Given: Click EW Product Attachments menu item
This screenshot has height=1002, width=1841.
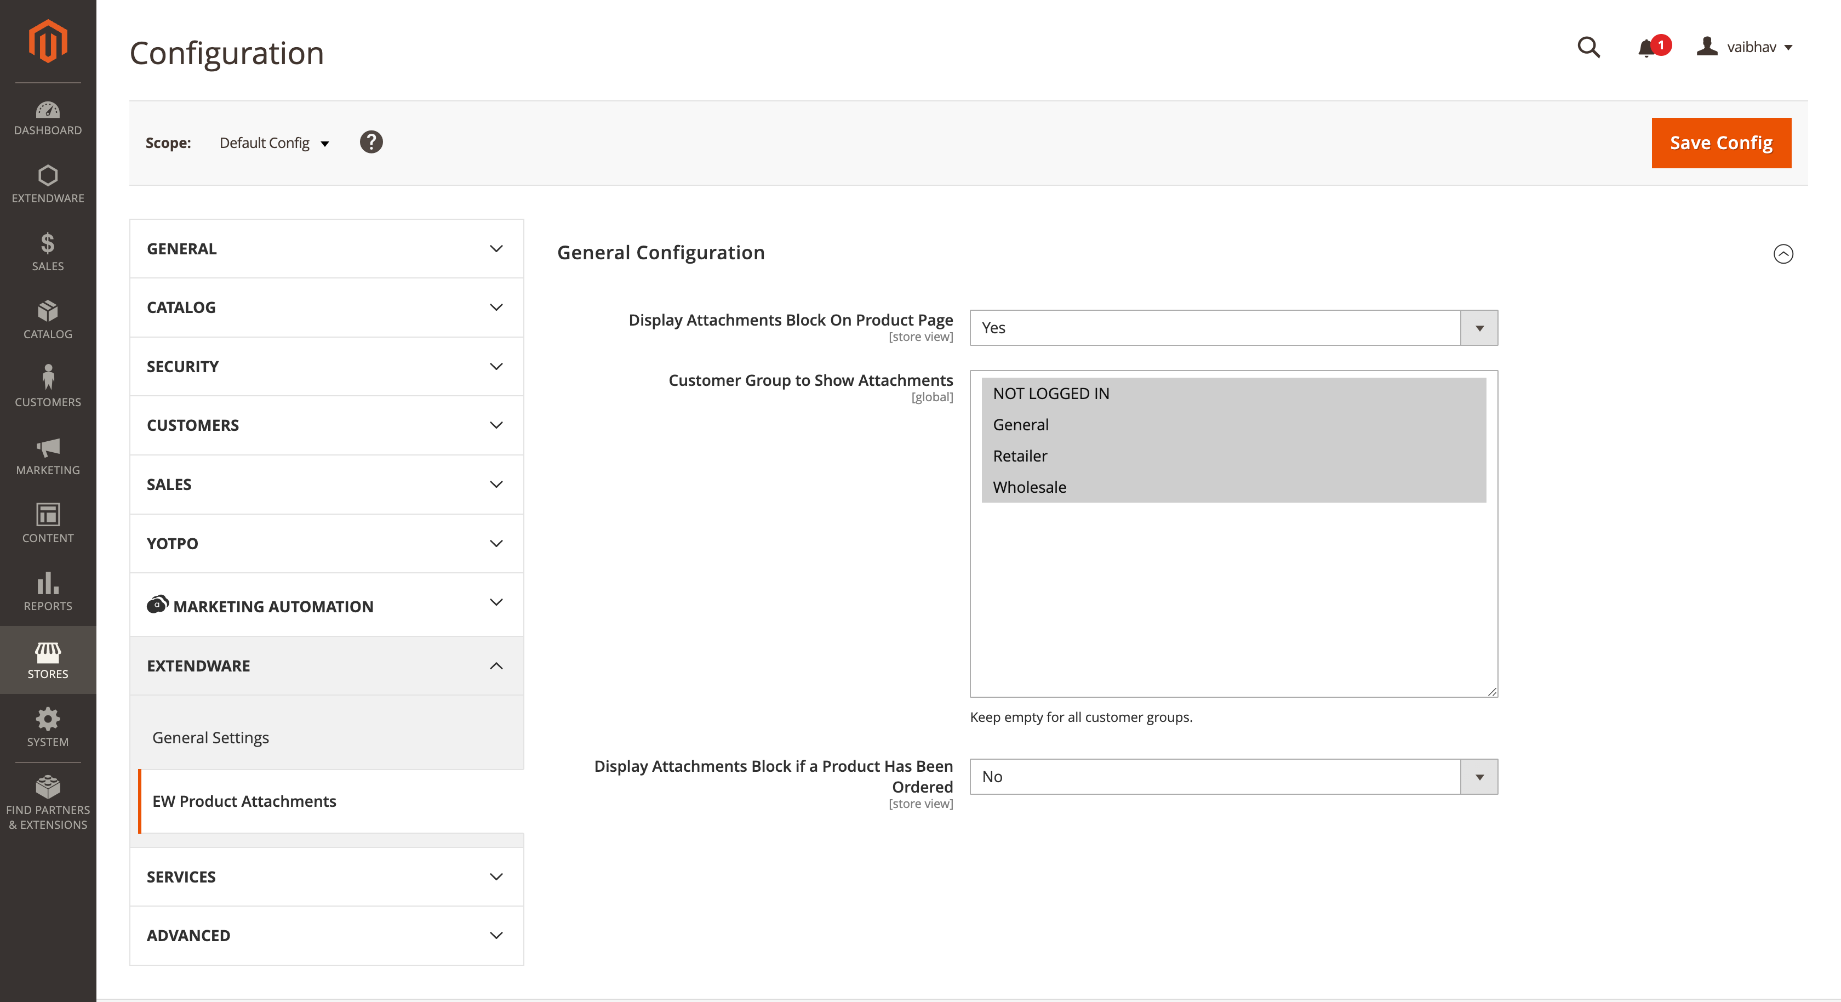Looking at the screenshot, I should tap(244, 801).
